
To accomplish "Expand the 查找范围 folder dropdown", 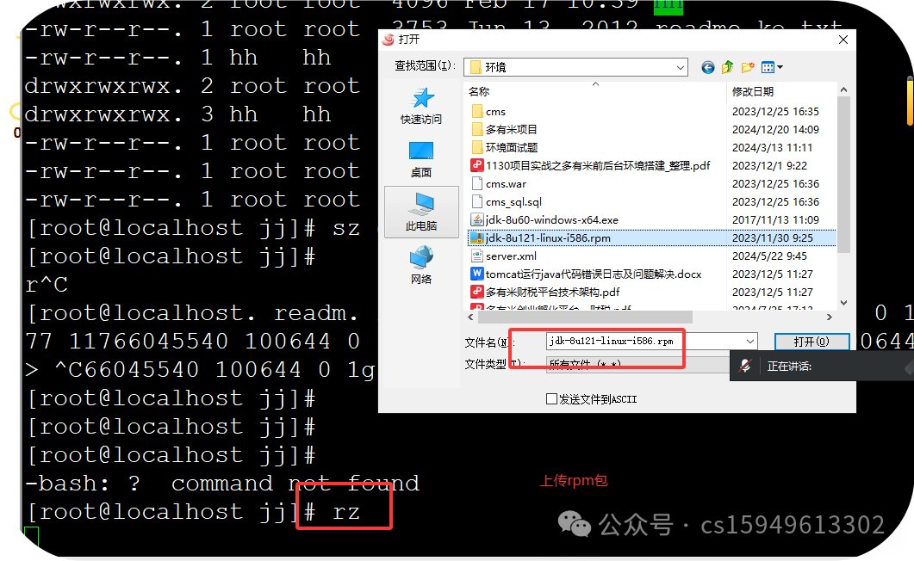I will click(680, 67).
